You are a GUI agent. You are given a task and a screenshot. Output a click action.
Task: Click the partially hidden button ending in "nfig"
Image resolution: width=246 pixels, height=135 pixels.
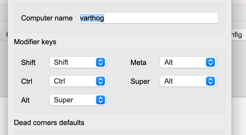(237, 35)
